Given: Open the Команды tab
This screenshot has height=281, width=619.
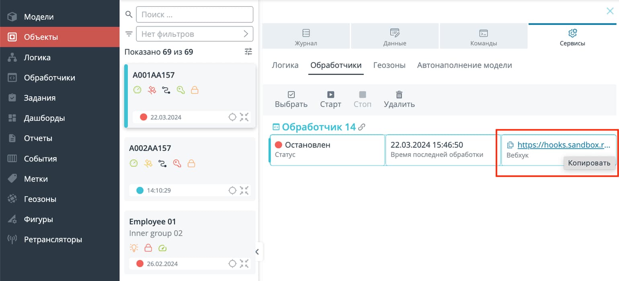Looking at the screenshot, I should (x=484, y=37).
